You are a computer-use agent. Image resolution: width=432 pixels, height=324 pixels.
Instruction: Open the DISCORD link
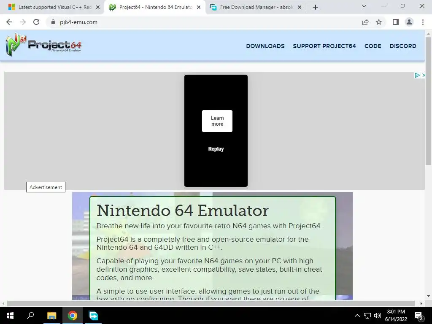[x=403, y=46]
